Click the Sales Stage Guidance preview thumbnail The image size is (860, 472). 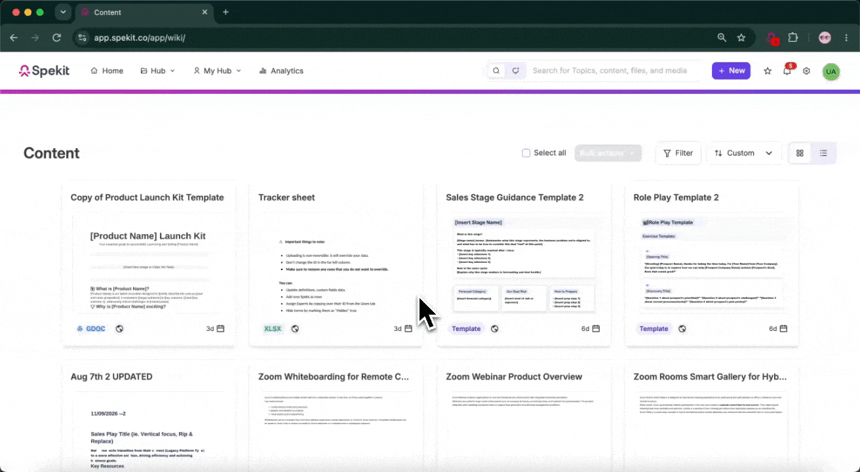[x=524, y=263]
